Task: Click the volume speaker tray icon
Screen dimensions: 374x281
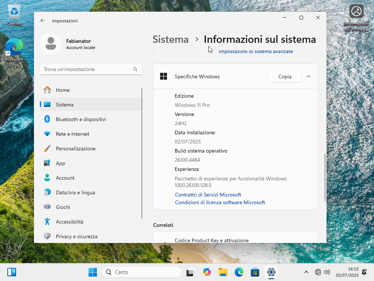Action: coord(327,272)
